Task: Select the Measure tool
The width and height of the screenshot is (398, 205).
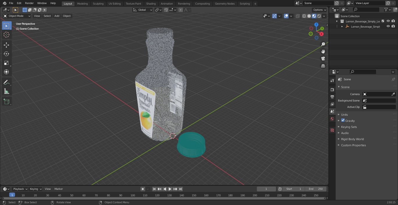Action: click(x=6, y=92)
